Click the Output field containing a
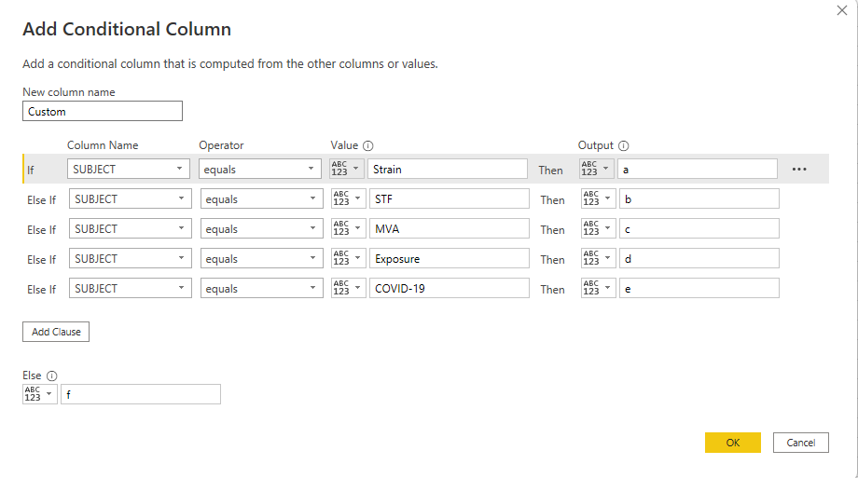Image resolution: width=858 pixels, height=478 pixels. 698,169
